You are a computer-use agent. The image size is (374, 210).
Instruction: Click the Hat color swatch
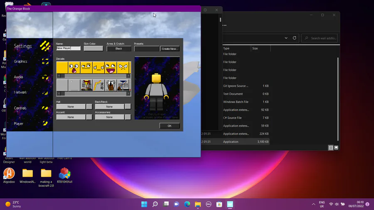pos(89,107)
